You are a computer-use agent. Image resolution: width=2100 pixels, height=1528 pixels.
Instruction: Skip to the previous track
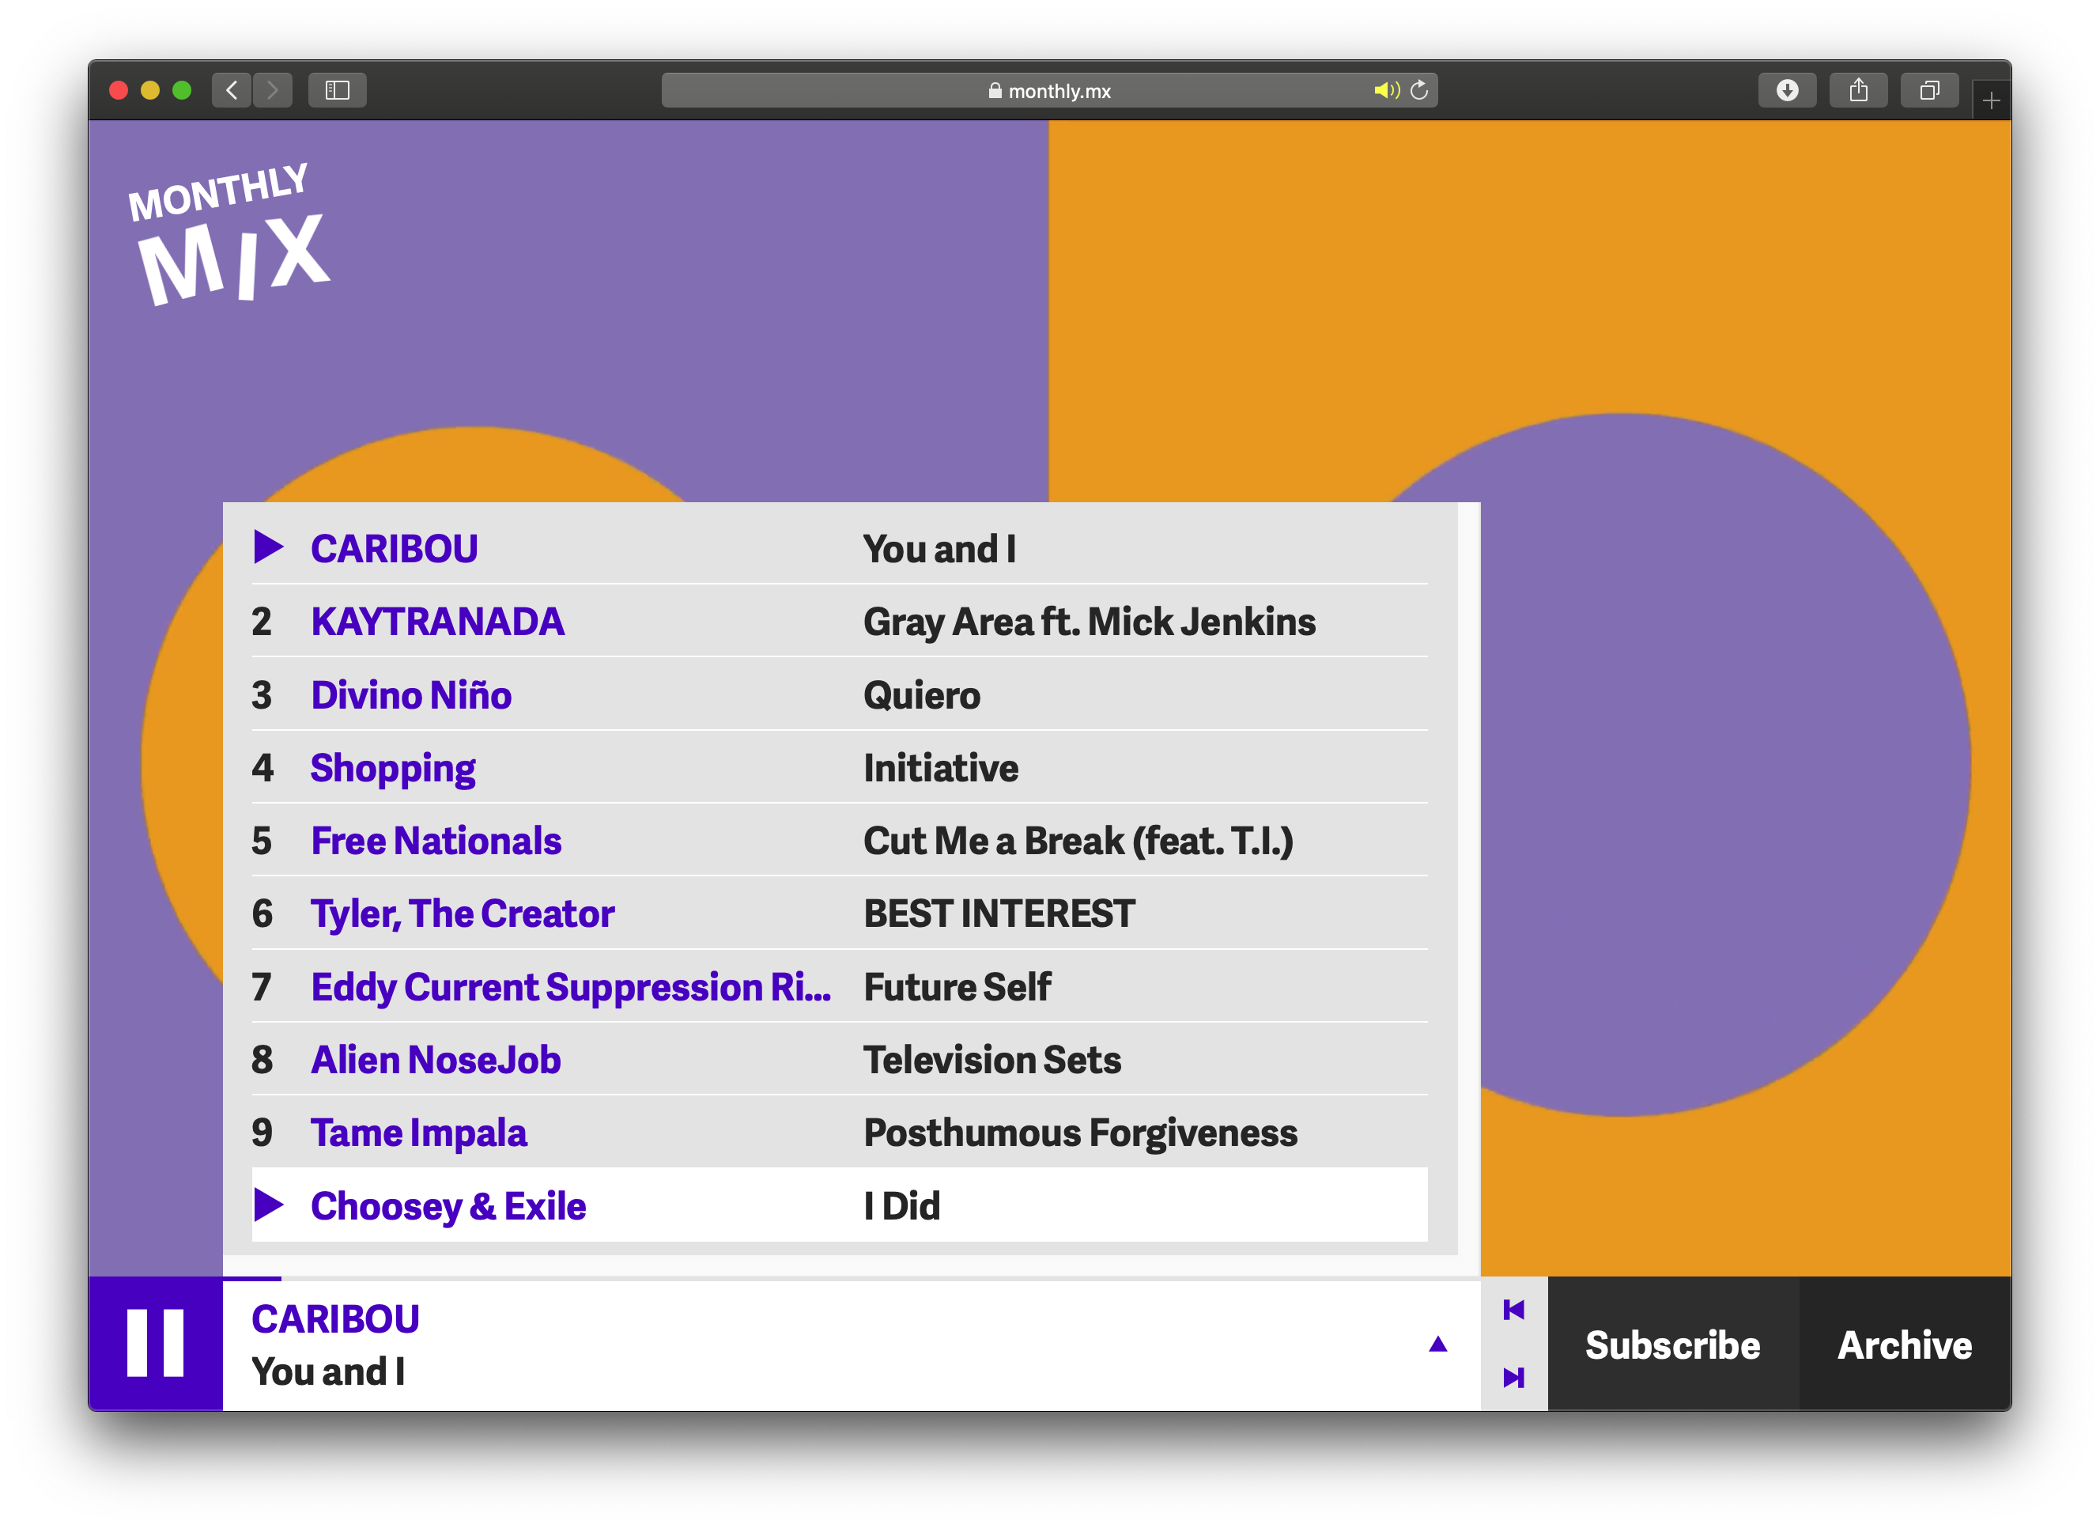pyautogui.click(x=1513, y=1310)
